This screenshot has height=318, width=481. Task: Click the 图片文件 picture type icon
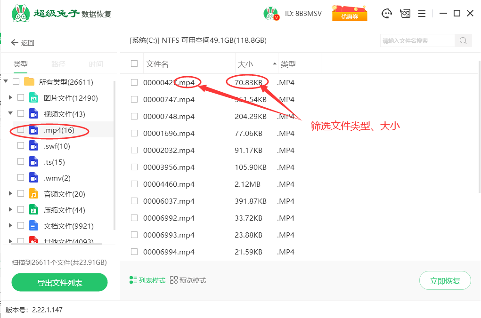tap(33, 98)
